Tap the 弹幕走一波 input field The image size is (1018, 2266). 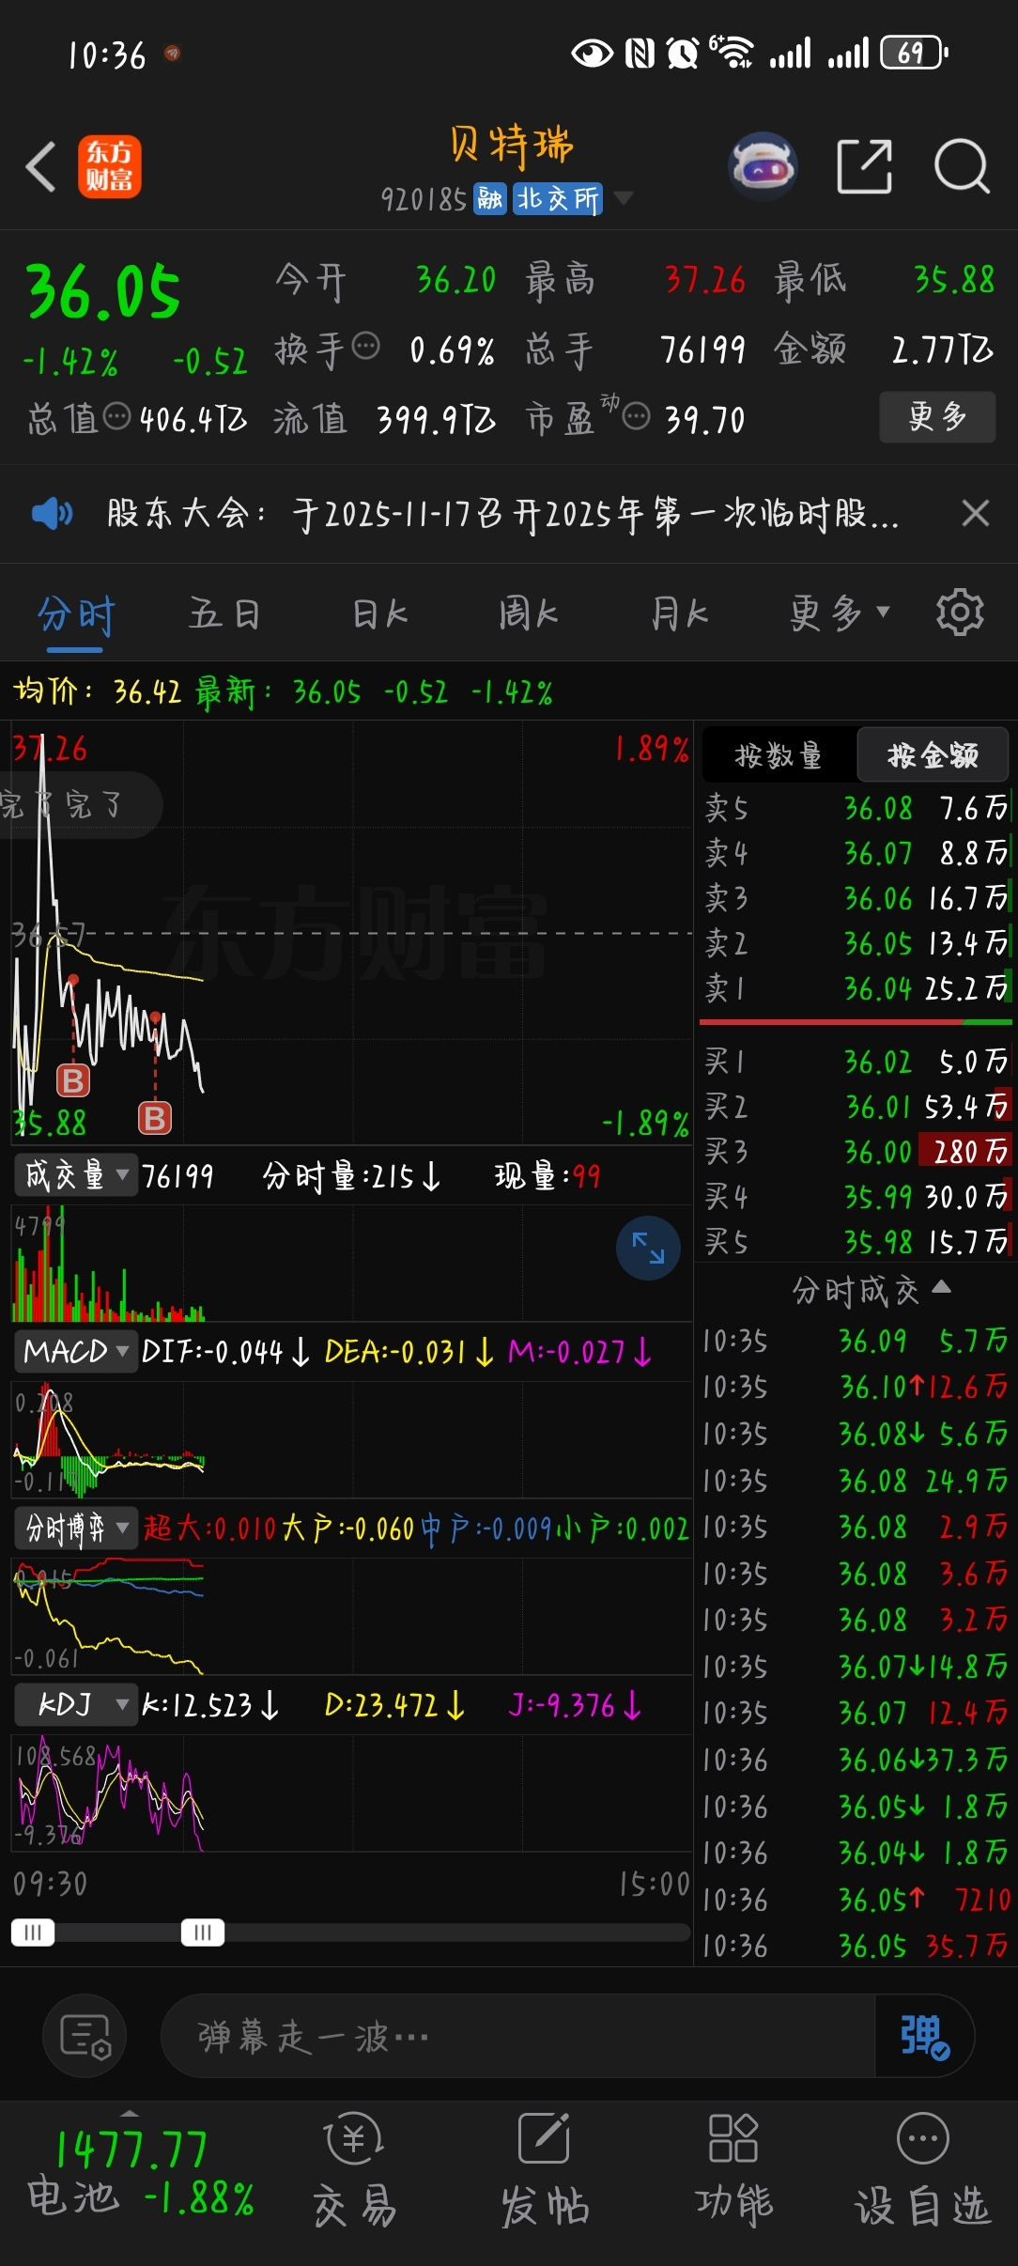517,2036
